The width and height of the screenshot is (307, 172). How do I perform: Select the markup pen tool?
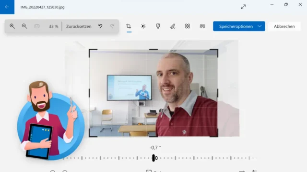tap(173, 26)
